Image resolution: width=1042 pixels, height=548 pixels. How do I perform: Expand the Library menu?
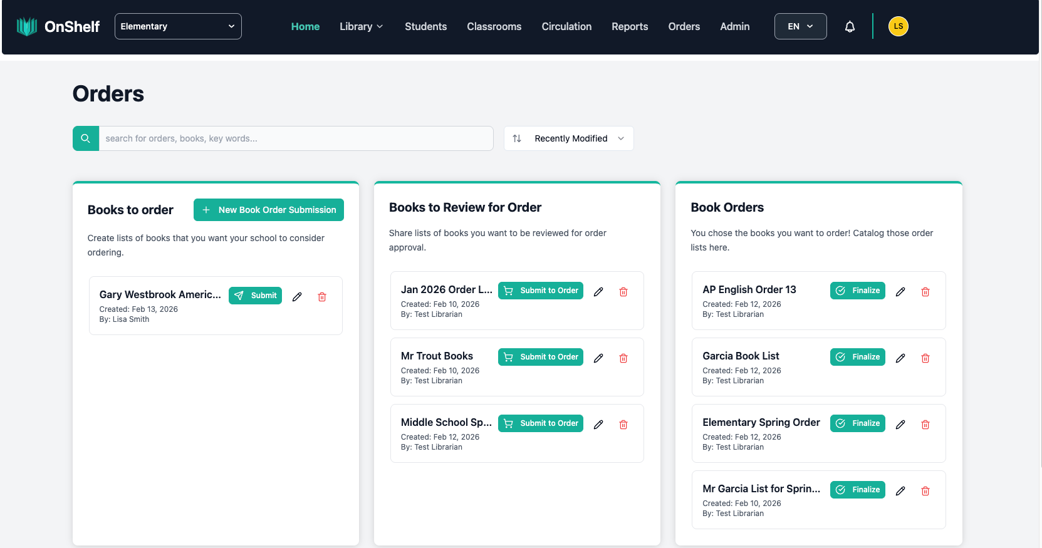point(361,26)
